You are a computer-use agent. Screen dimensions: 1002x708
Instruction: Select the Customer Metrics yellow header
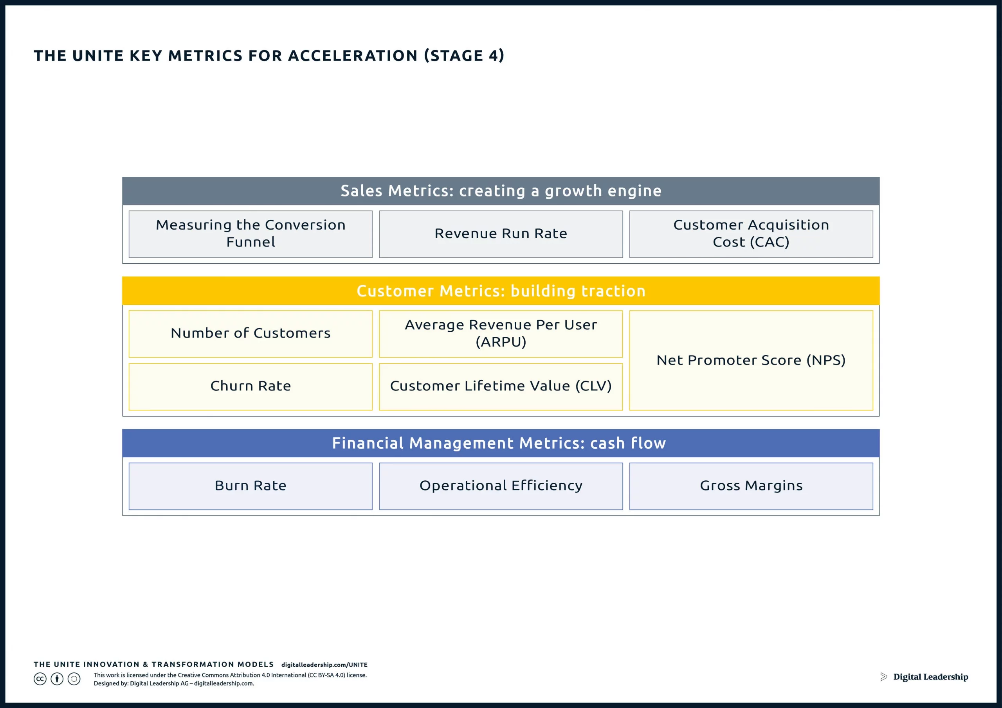coord(501,291)
